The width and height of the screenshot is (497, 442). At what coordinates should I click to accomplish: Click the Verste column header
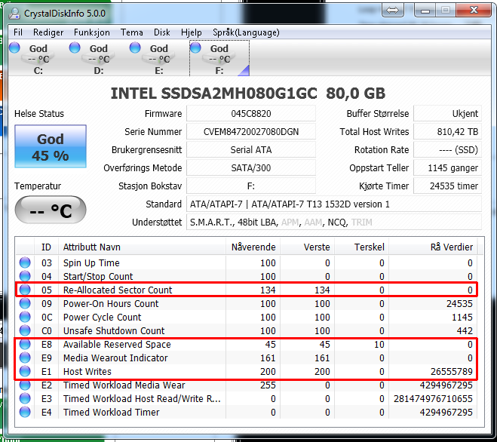pos(308,247)
